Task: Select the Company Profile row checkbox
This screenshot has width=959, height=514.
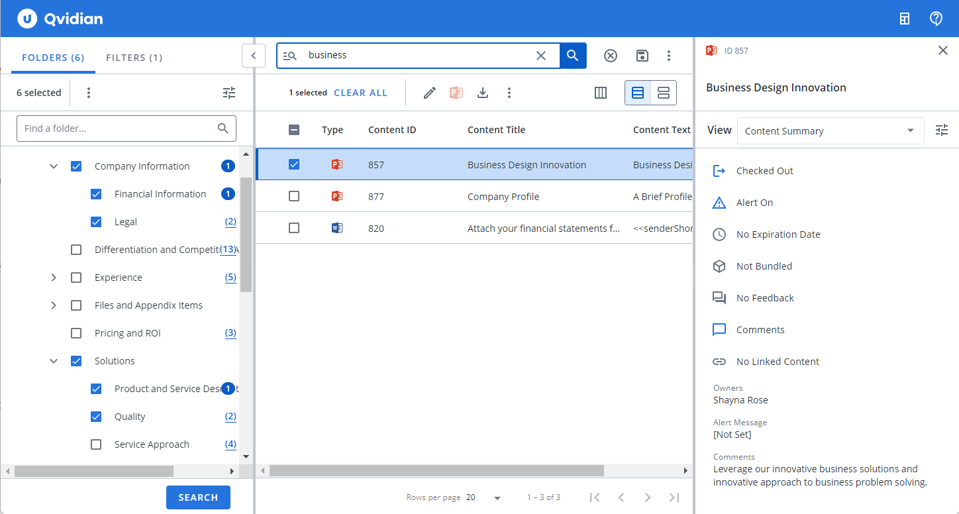Action: pyautogui.click(x=294, y=196)
